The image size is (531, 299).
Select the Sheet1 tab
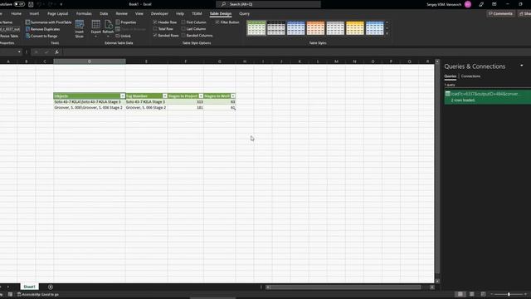[30, 287]
